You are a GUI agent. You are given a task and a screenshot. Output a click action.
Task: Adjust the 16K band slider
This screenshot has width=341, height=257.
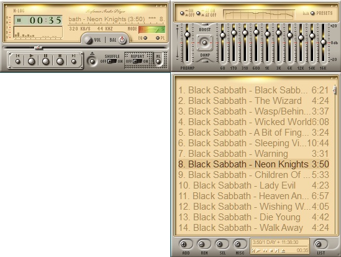[x=323, y=43]
